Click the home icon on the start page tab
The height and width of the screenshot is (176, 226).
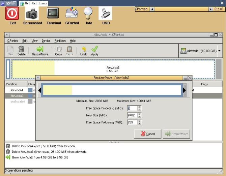coord(3,3)
